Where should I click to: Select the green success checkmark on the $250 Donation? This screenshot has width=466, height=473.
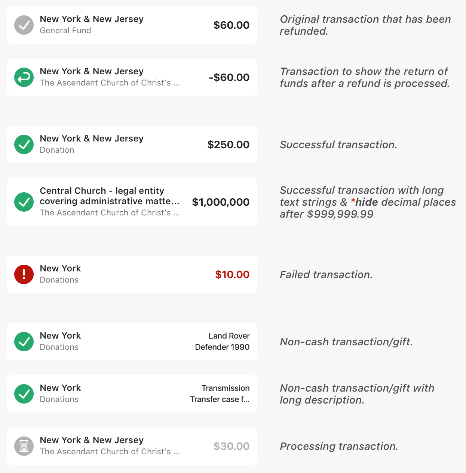[24, 144]
